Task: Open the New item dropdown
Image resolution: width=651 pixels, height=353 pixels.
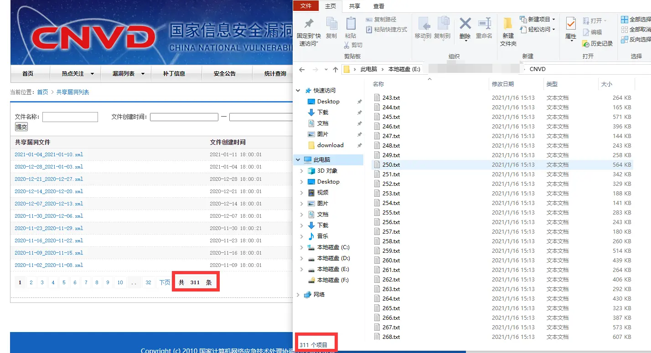Action: click(x=538, y=20)
